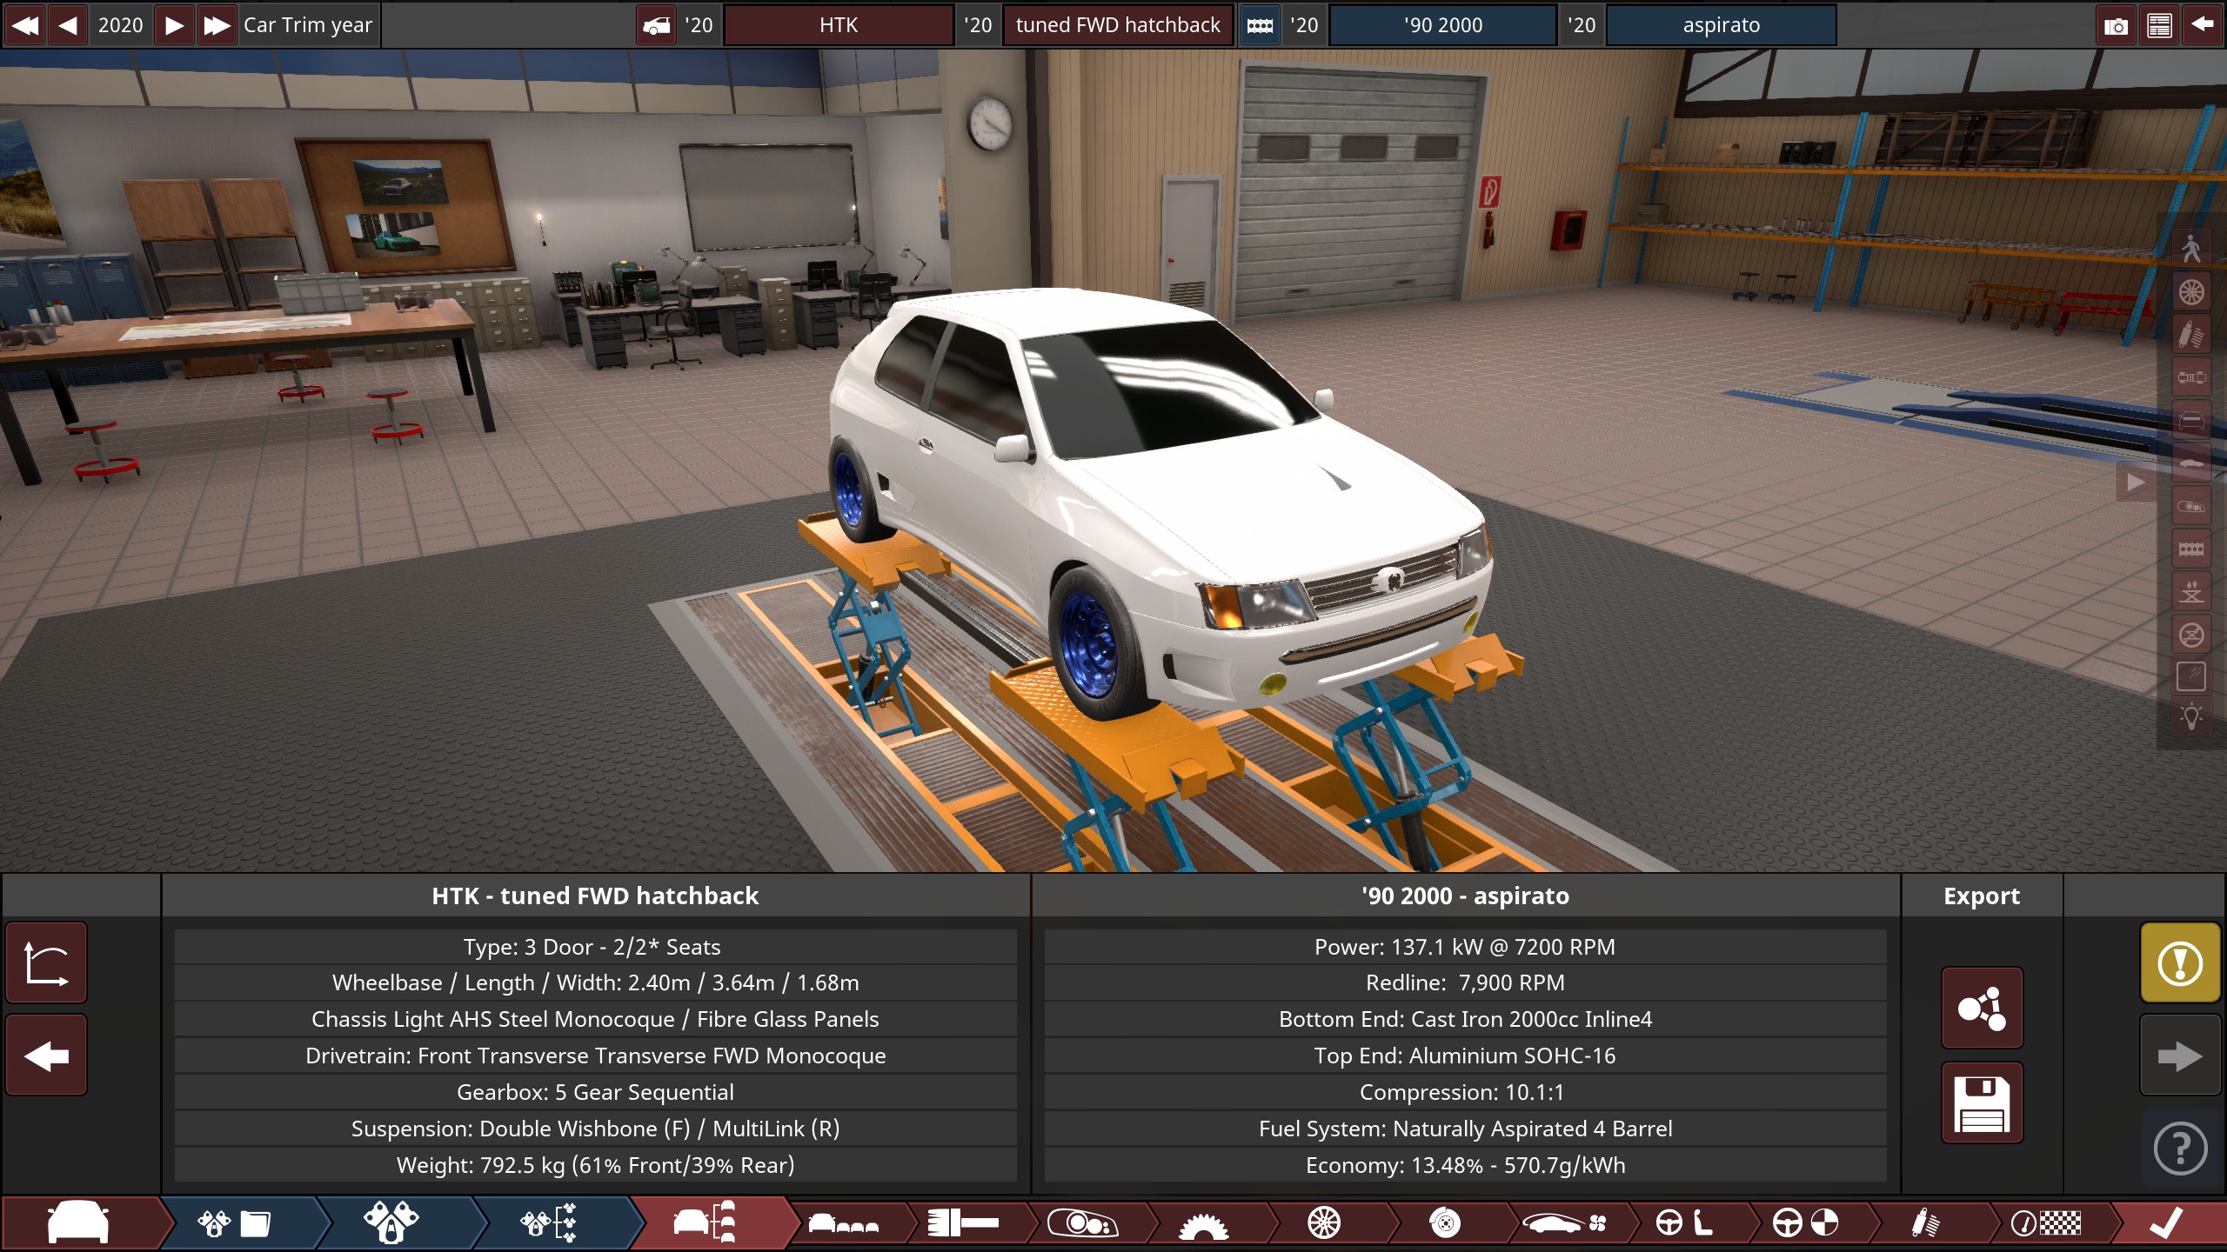Toggle drivetrain chassis view in the side panel
2227x1252 pixels.
[2191, 377]
